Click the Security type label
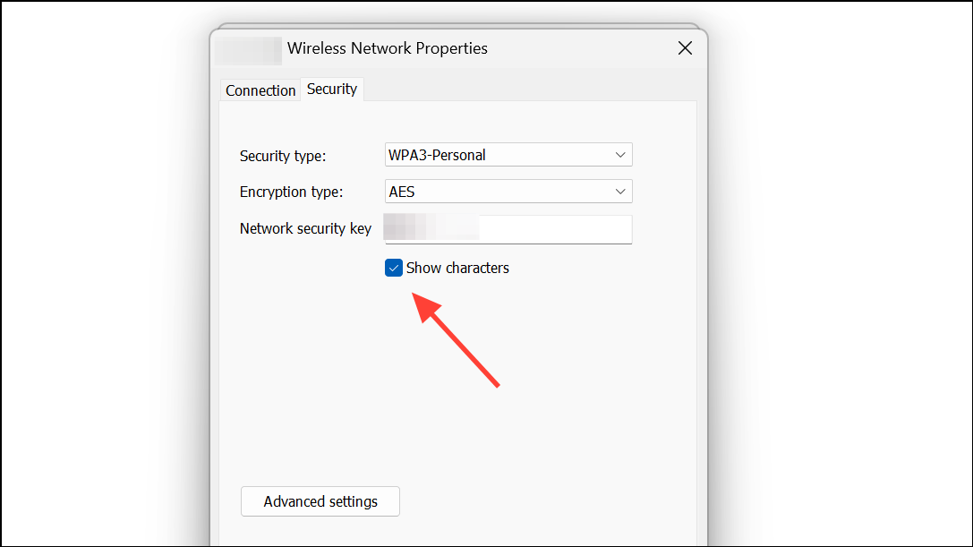 pos(282,156)
